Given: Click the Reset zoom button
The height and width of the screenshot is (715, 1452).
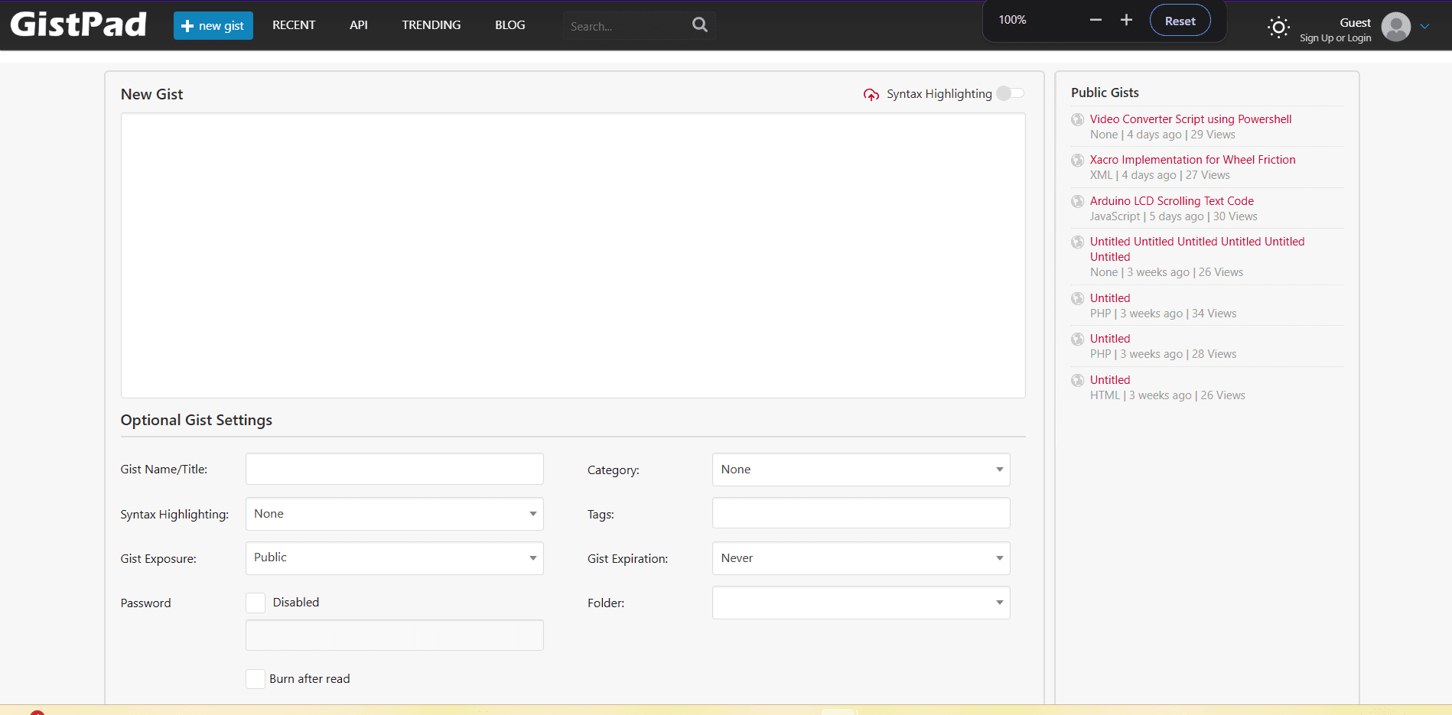Looking at the screenshot, I should [x=1179, y=20].
